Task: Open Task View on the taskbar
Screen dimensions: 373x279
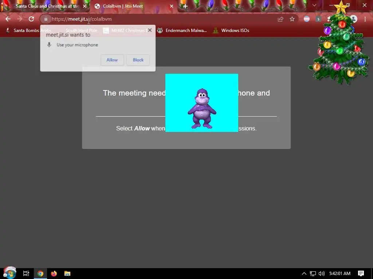Action: point(26,274)
